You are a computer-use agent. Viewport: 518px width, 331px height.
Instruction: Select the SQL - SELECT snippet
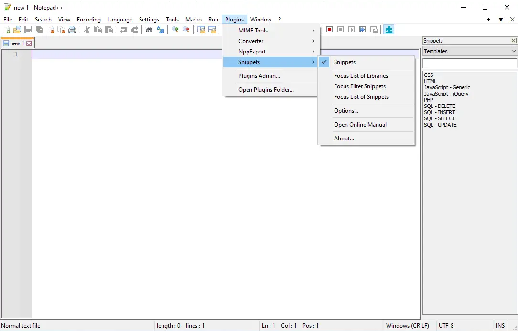pos(440,118)
